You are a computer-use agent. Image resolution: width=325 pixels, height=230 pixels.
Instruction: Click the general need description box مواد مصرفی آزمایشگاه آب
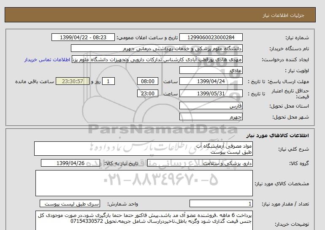144,149
